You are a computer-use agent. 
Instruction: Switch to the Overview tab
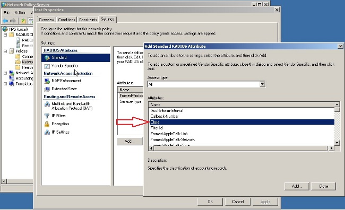coord(46,20)
